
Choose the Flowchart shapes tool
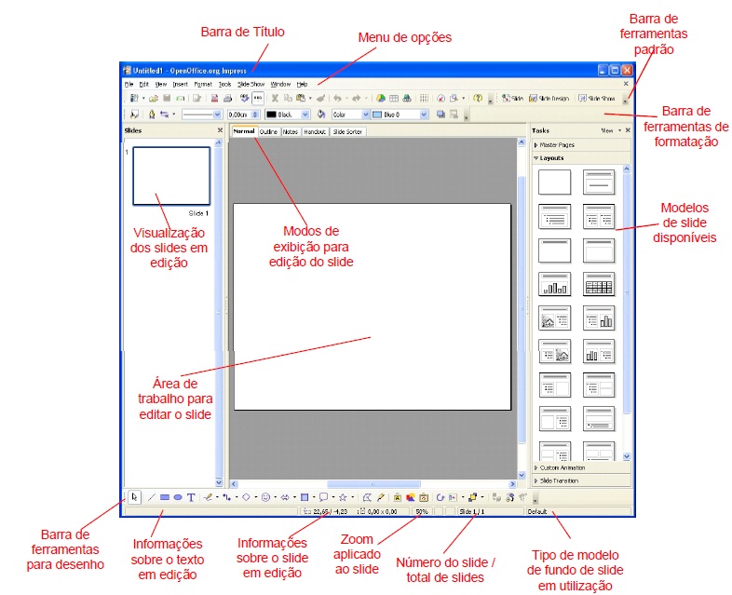coord(305,497)
